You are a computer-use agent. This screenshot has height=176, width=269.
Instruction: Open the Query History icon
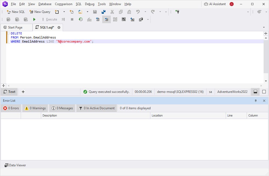[81, 19]
